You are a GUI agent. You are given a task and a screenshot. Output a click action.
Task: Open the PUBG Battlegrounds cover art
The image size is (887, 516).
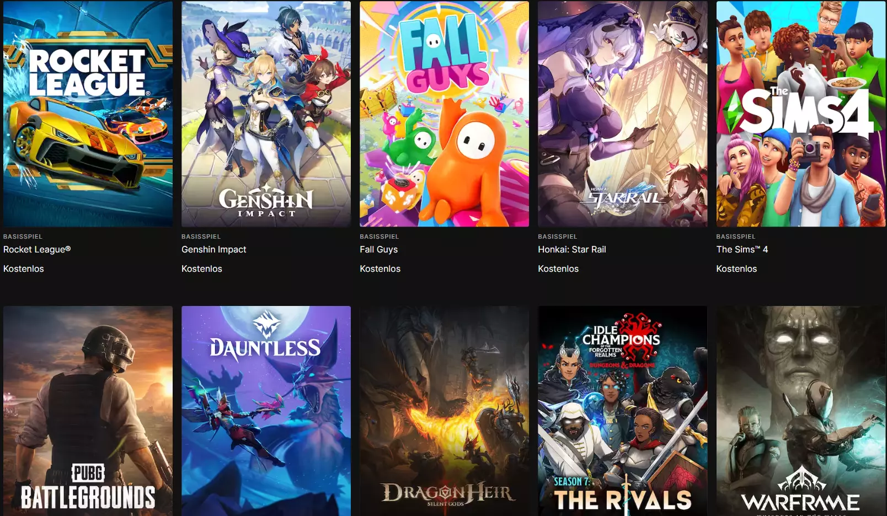88,411
